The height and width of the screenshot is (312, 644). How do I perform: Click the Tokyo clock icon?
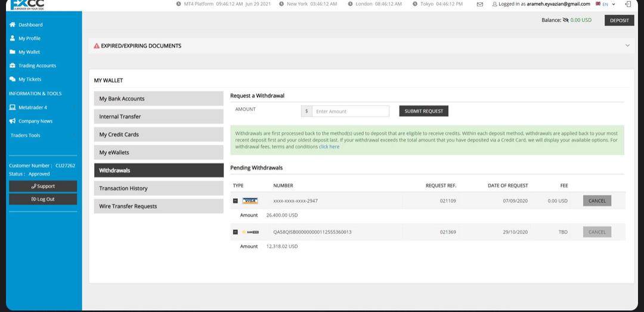pyautogui.click(x=415, y=4)
